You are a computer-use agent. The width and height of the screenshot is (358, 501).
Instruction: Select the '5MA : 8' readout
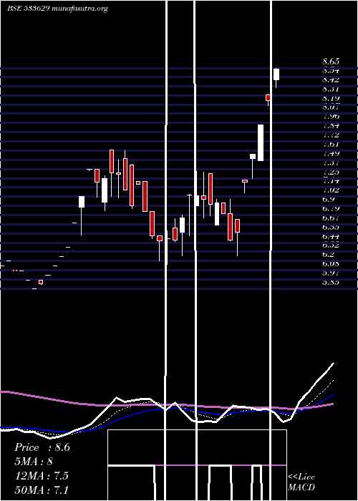(x=34, y=462)
